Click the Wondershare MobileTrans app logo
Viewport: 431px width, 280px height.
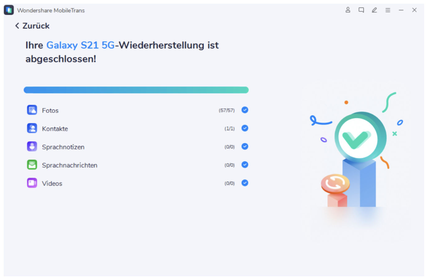click(x=9, y=10)
